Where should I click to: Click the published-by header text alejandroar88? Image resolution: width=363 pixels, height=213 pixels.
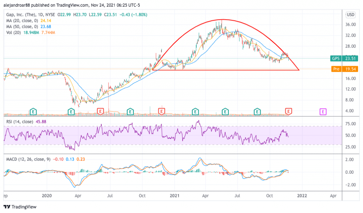click(x=17, y=5)
